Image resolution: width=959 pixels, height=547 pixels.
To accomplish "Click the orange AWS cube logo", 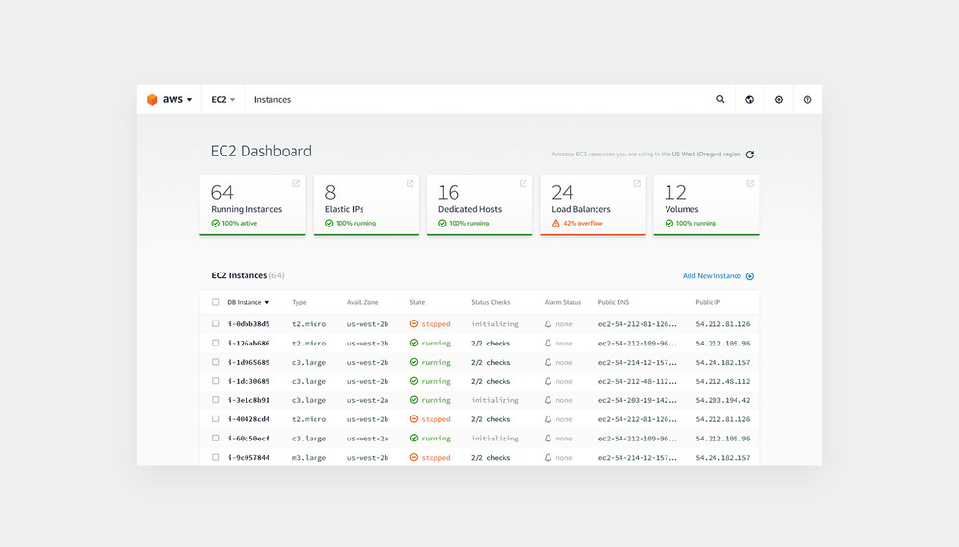I will [x=152, y=99].
